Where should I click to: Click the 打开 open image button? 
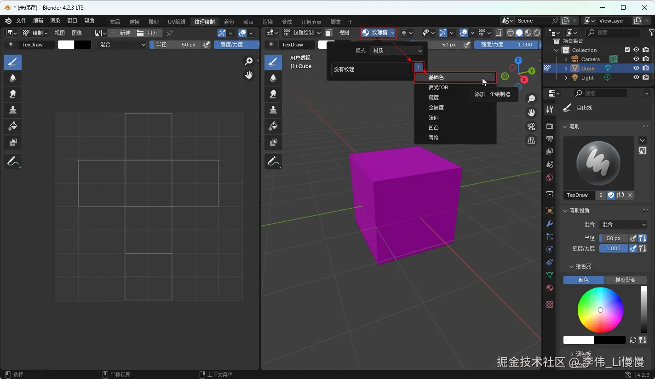coord(148,33)
